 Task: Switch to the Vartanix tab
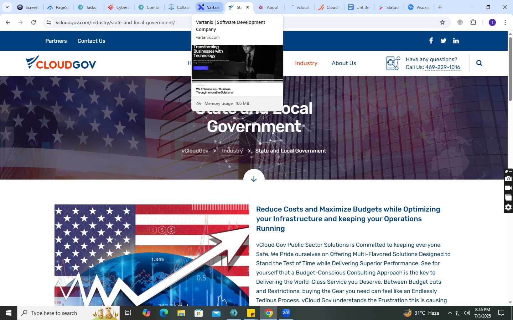pyautogui.click(x=209, y=7)
